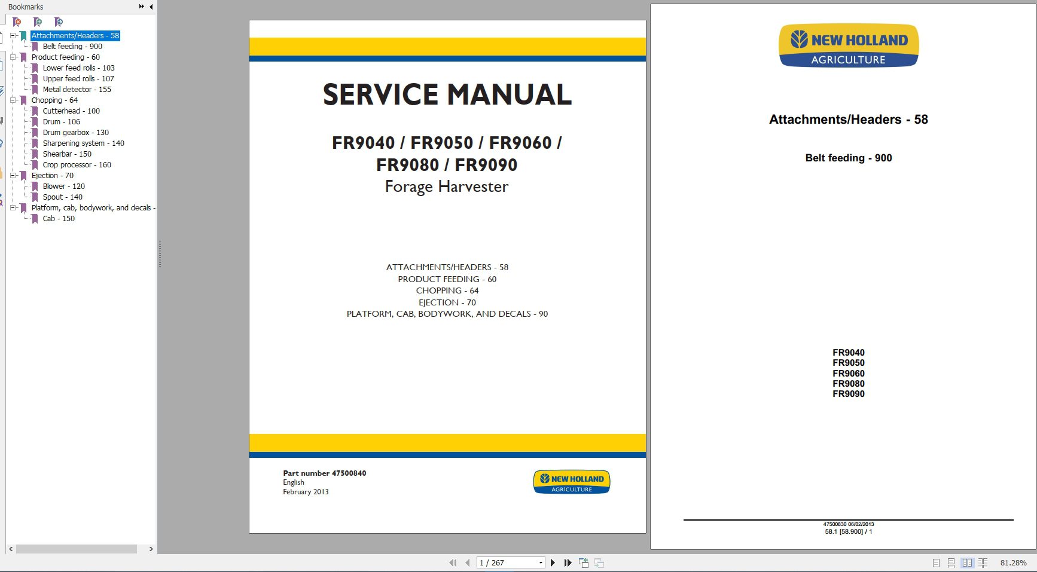Click the 81.28% zoom level indicator
The width and height of the screenshot is (1037, 572).
coord(1013,563)
